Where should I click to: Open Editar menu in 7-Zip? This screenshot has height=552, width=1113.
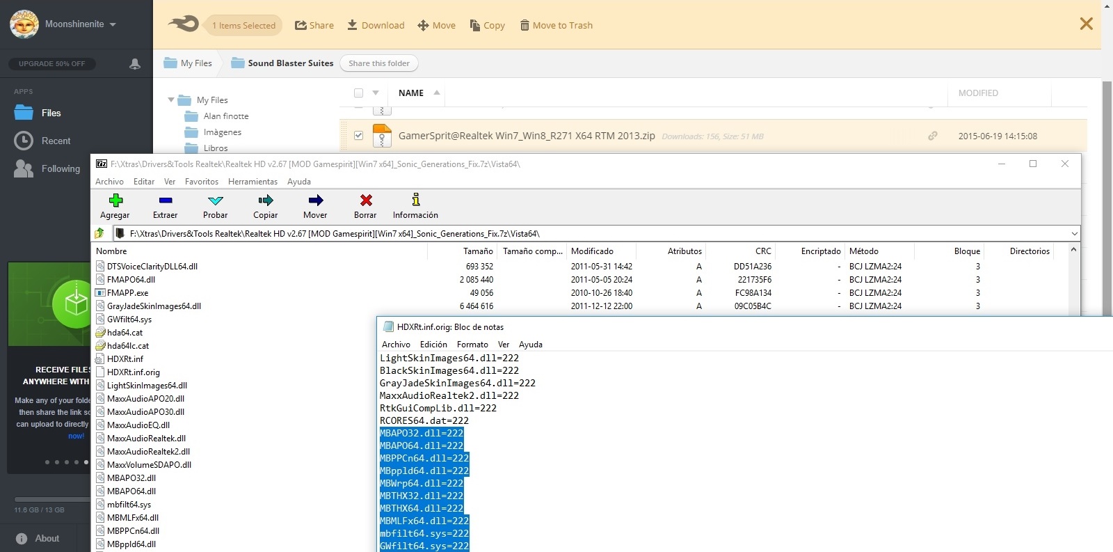(x=144, y=182)
